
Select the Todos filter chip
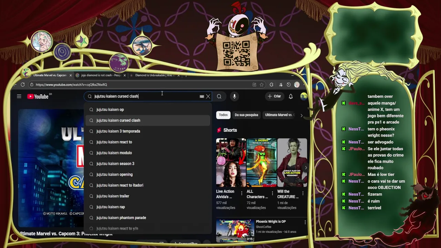223,115
